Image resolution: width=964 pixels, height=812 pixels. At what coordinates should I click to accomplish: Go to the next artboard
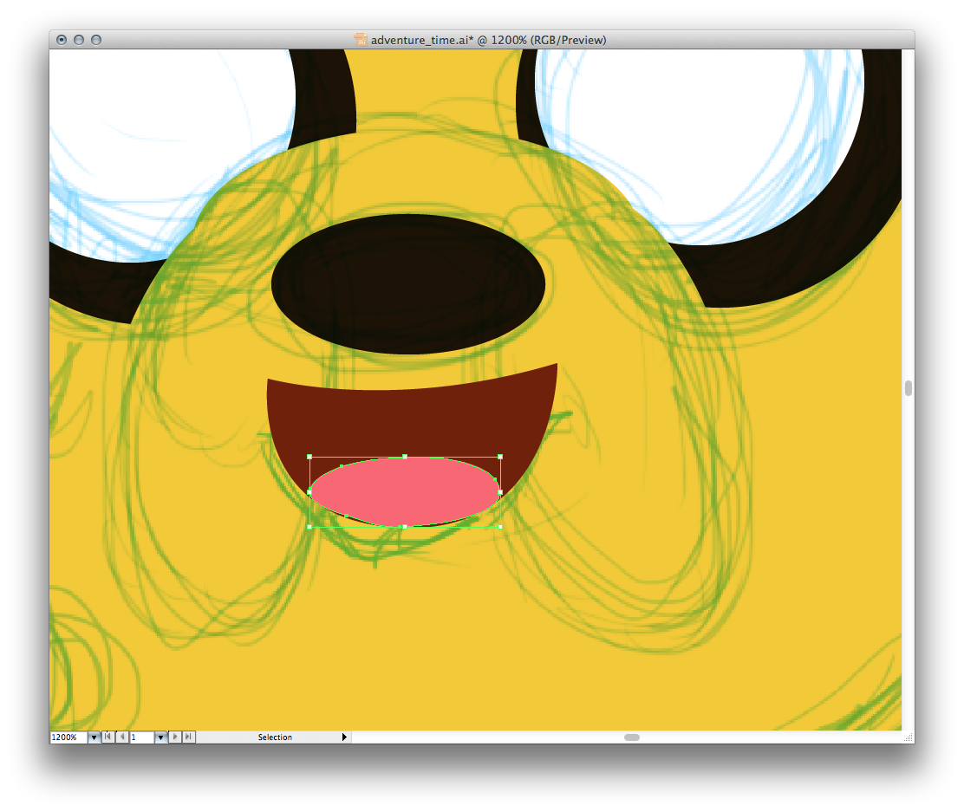coord(176,737)
